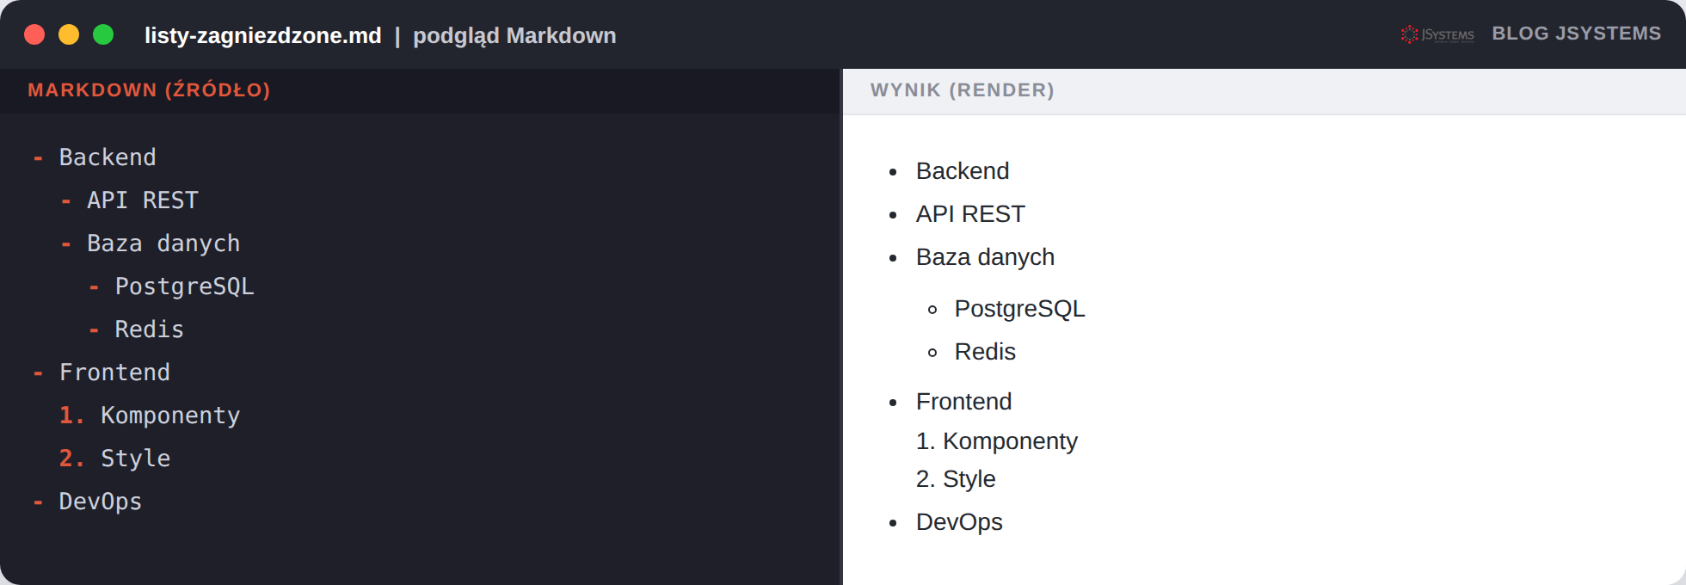Click the JSystems logo icon

point(1437,34)
